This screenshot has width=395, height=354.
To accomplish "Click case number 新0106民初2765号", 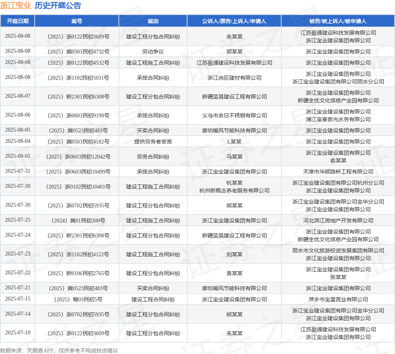I will pyautogui.click(x=79, y=273).
